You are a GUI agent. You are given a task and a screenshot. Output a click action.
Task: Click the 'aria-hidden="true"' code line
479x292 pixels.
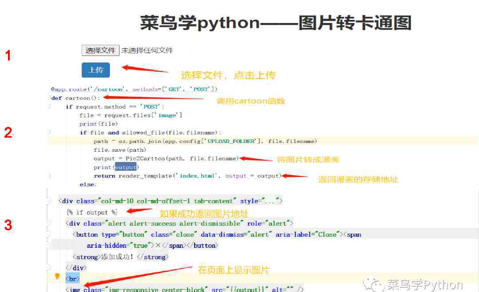click(153, 246)
